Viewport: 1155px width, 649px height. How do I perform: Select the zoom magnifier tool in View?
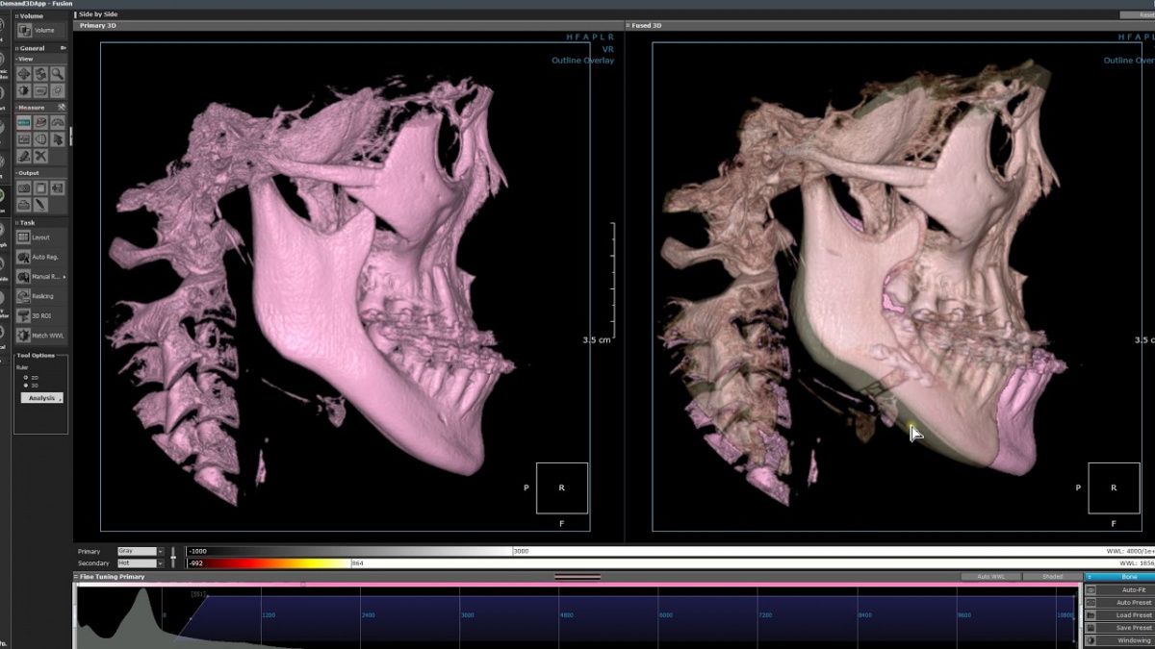(x=58, y=74)
